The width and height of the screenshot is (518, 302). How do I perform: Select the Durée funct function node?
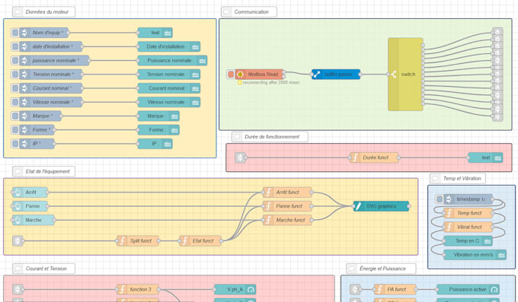374,157
